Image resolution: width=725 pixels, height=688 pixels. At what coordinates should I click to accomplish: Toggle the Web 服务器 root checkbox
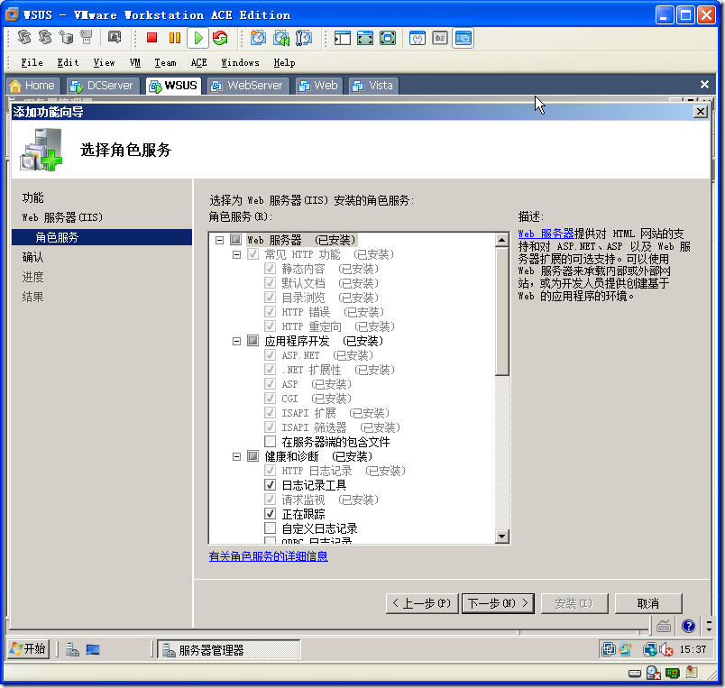click(x=236, y=240)
